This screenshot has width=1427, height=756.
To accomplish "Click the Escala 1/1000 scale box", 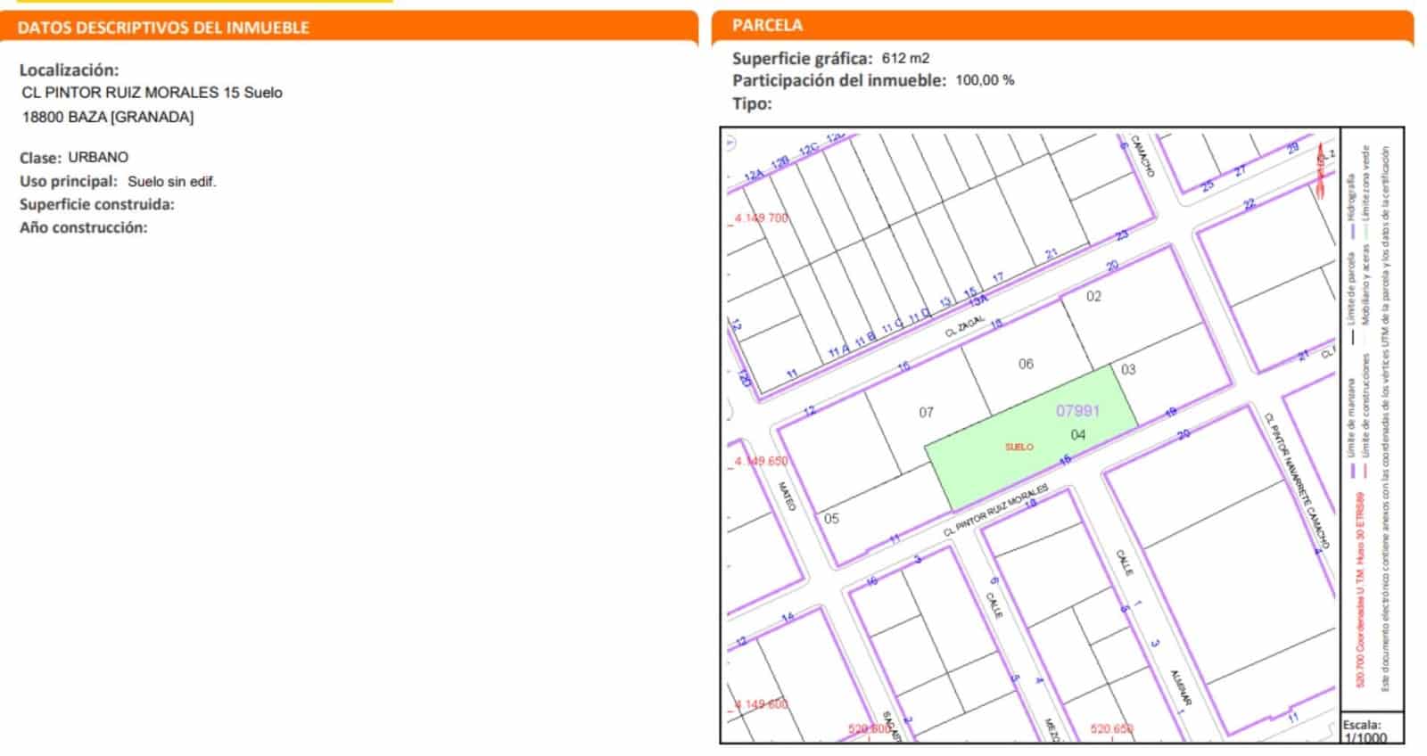I will [1364, 730].
